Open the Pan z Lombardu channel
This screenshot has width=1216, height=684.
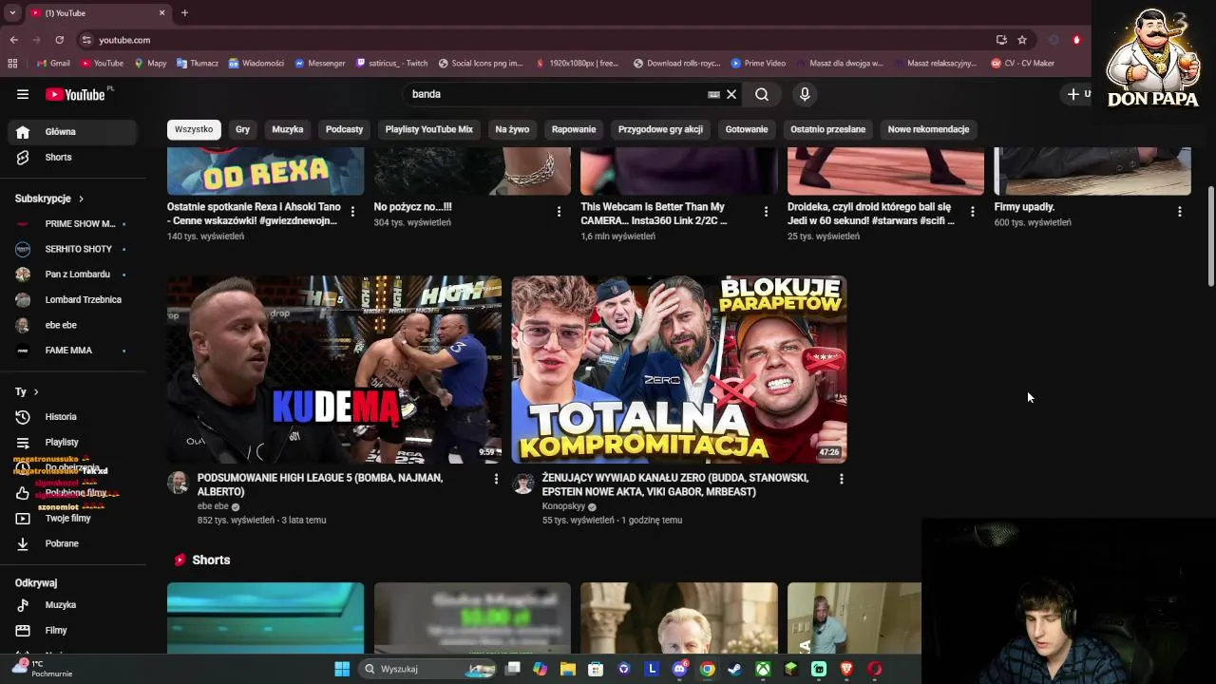(71, 275)
